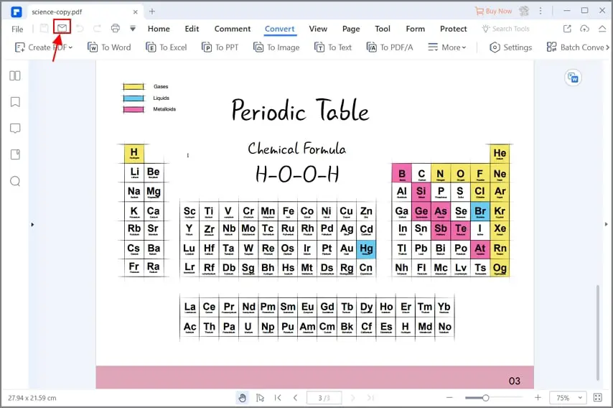Open the thumbnails panel icon
Viewport: 613px width, 408px height.
[15, 75]
